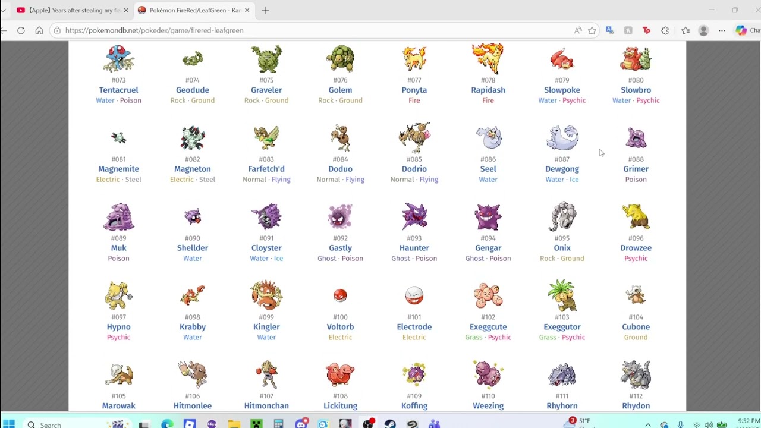Click the Muk sprite image
Viewport: 761px width, 428px height.
(118, 216)
